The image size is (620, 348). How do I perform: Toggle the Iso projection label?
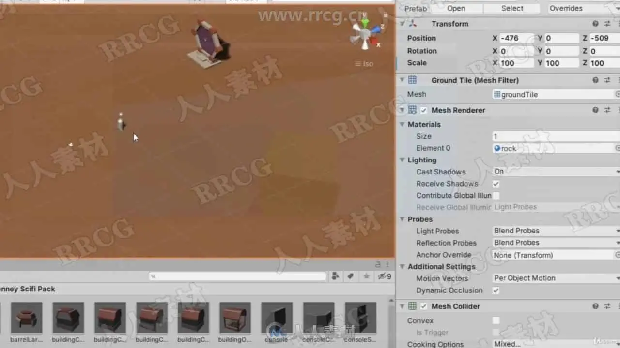click(x=364, y=64)
